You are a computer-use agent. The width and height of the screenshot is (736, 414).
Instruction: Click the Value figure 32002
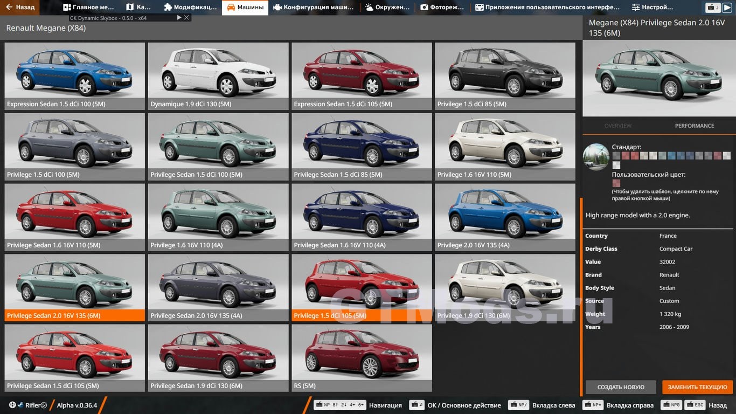[x=667, y=261]
